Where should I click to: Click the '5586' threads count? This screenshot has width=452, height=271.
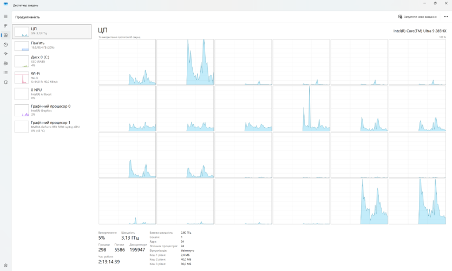click(x=120, y=250)
